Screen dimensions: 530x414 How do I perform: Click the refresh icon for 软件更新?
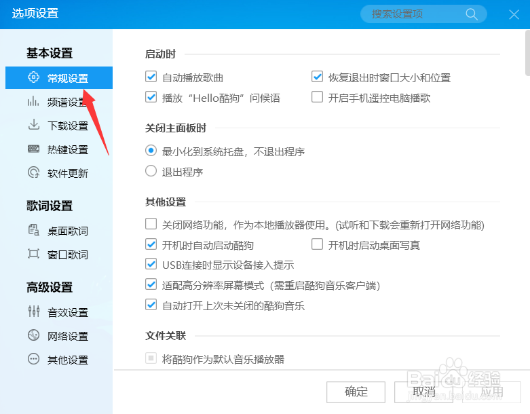coord(33,172)
